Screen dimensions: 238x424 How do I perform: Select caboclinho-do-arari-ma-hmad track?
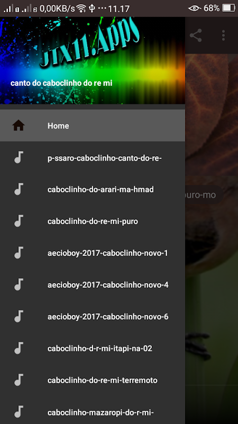point(93,189)
